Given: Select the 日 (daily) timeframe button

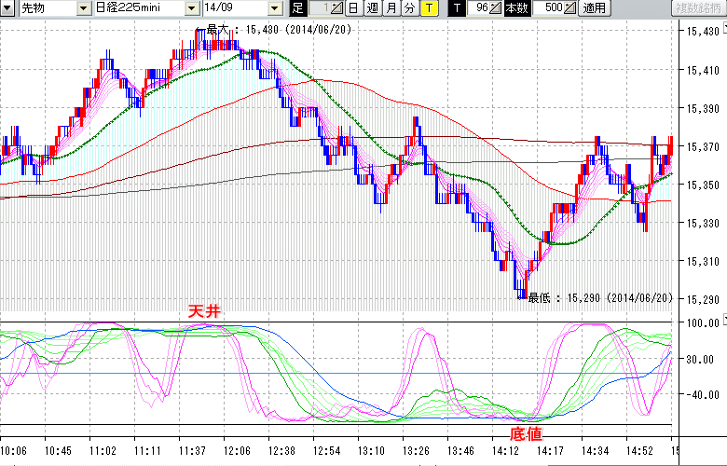Looking at the screenshot, I should (353, 8).
